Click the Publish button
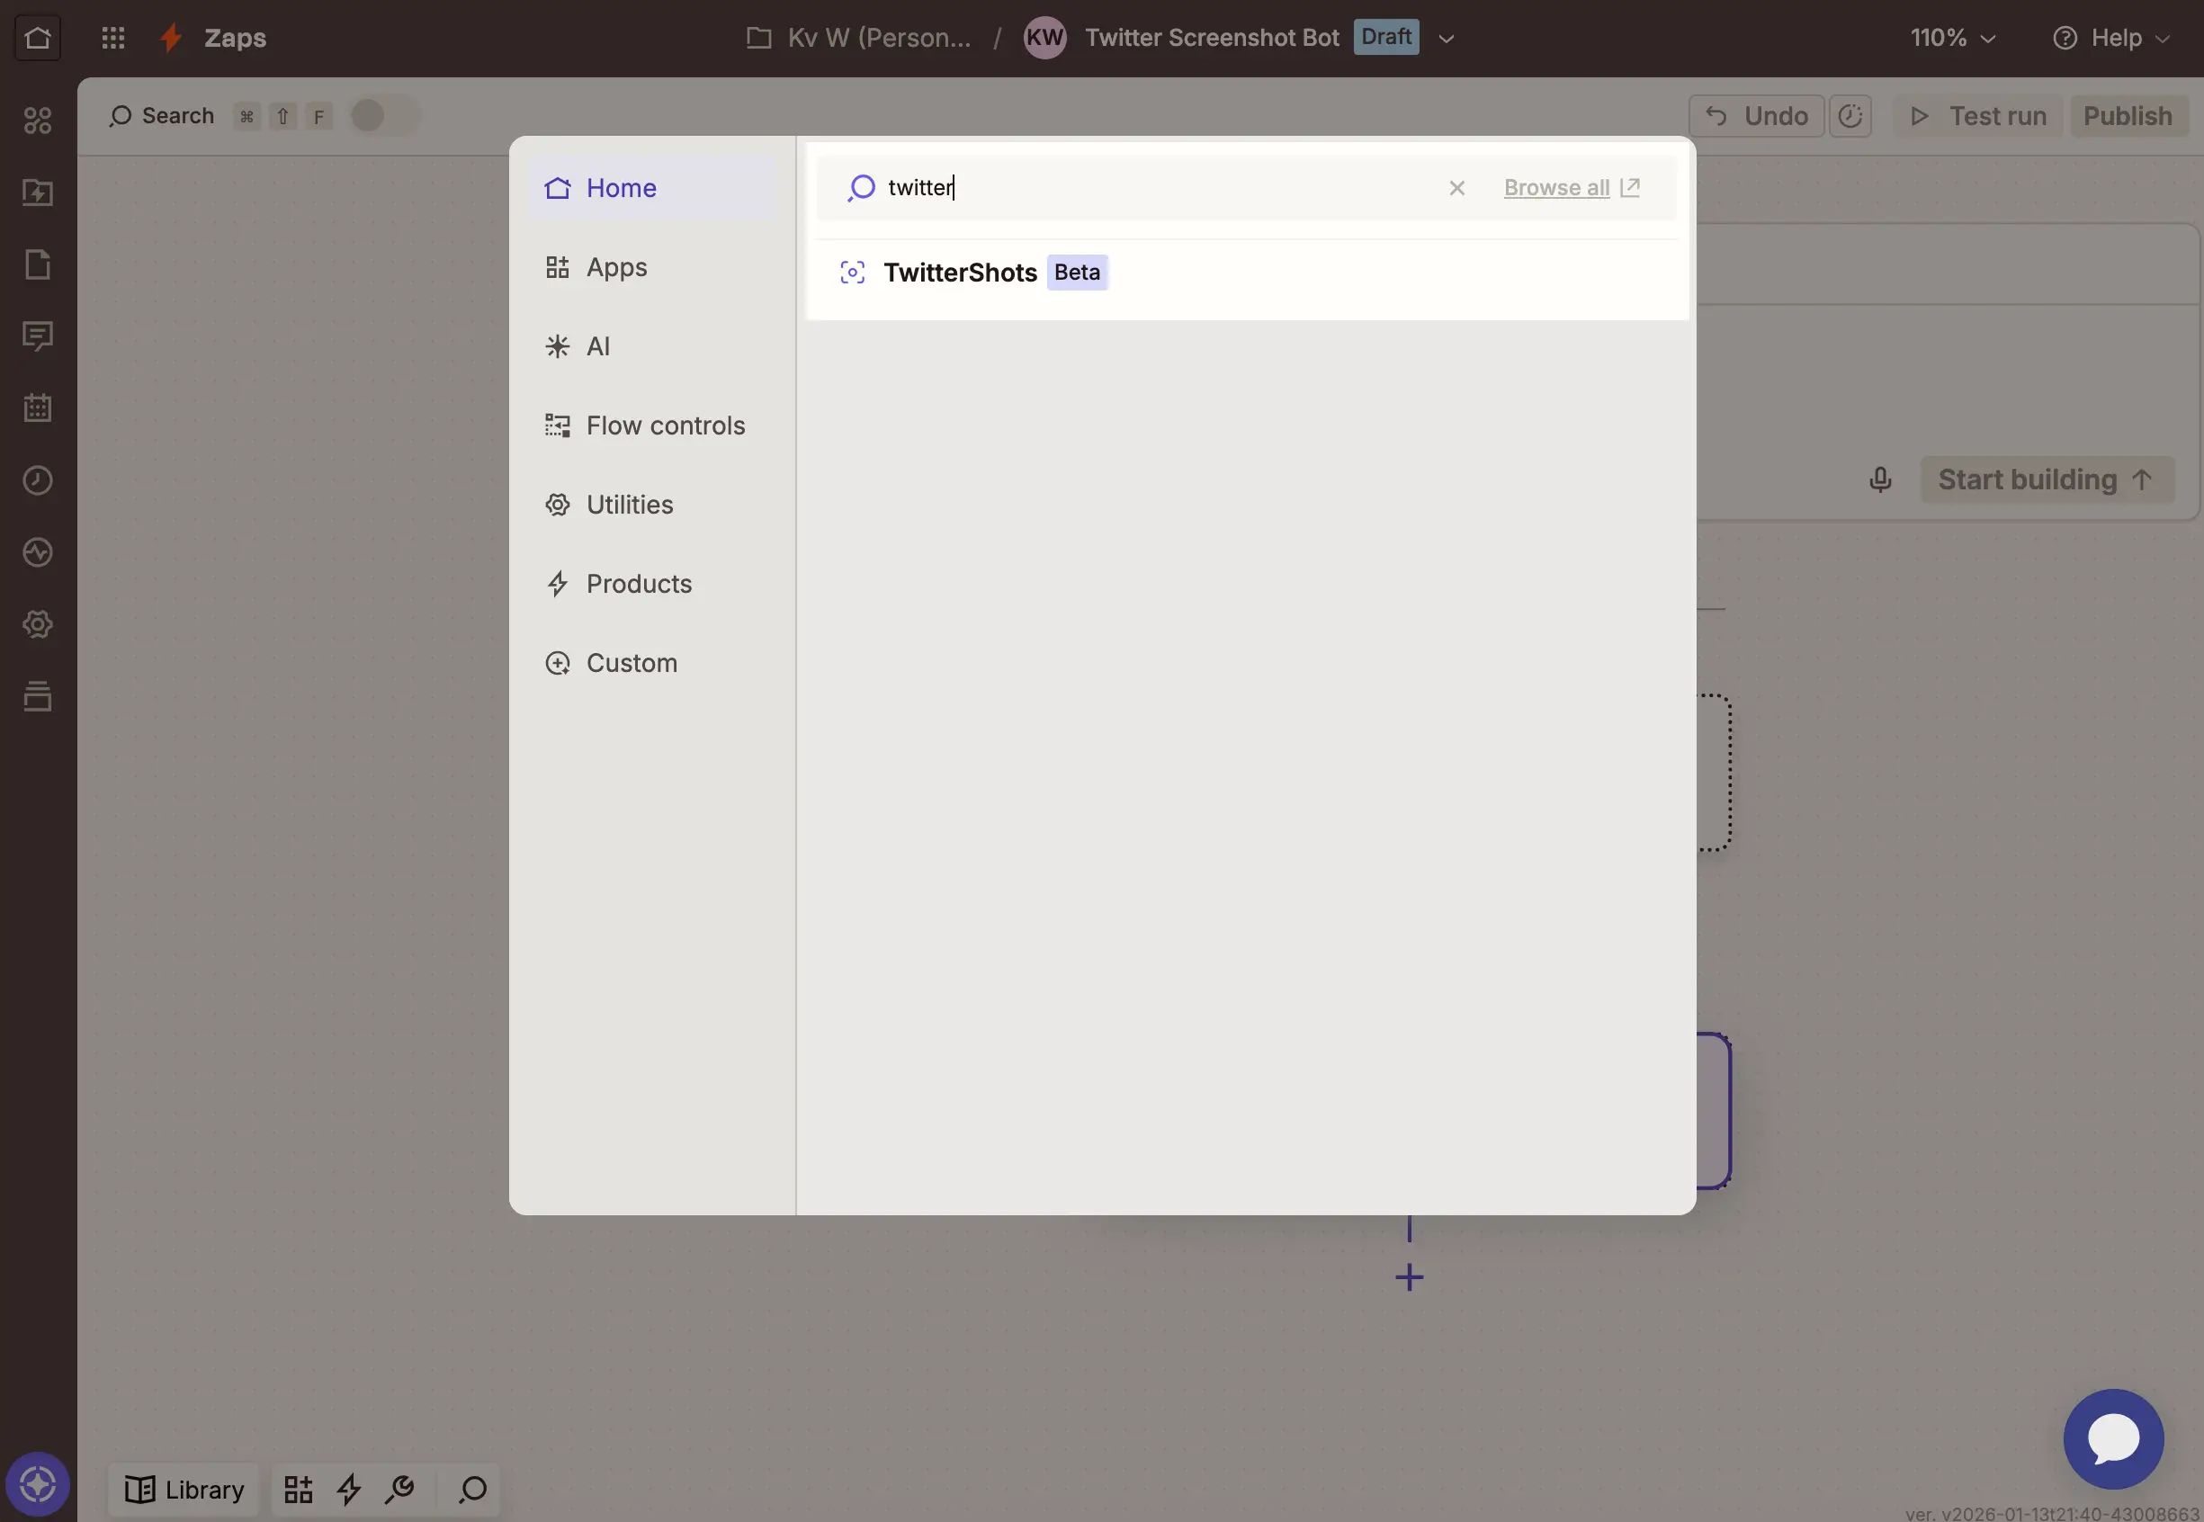 pos(2128,115)
